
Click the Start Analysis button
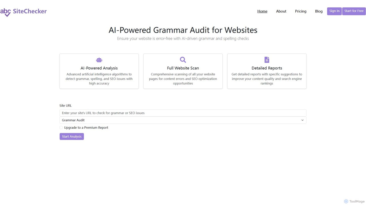tap(72, 136)
